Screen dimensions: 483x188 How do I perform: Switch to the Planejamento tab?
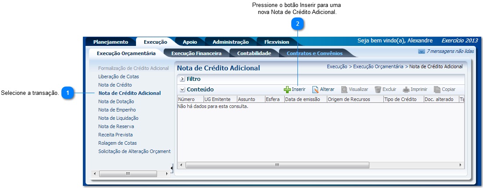[111, 42]
